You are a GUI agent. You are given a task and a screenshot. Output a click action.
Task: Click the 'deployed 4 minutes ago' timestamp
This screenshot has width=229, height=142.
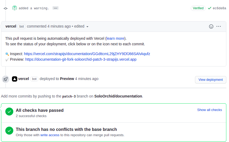(x=87, y=79)
